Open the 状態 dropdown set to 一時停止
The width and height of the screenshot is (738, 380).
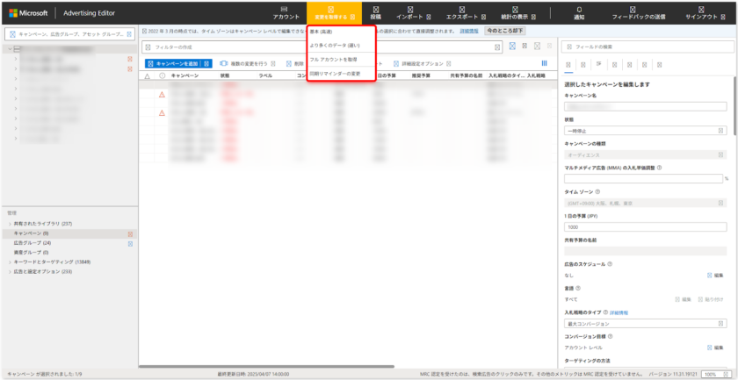645,131
